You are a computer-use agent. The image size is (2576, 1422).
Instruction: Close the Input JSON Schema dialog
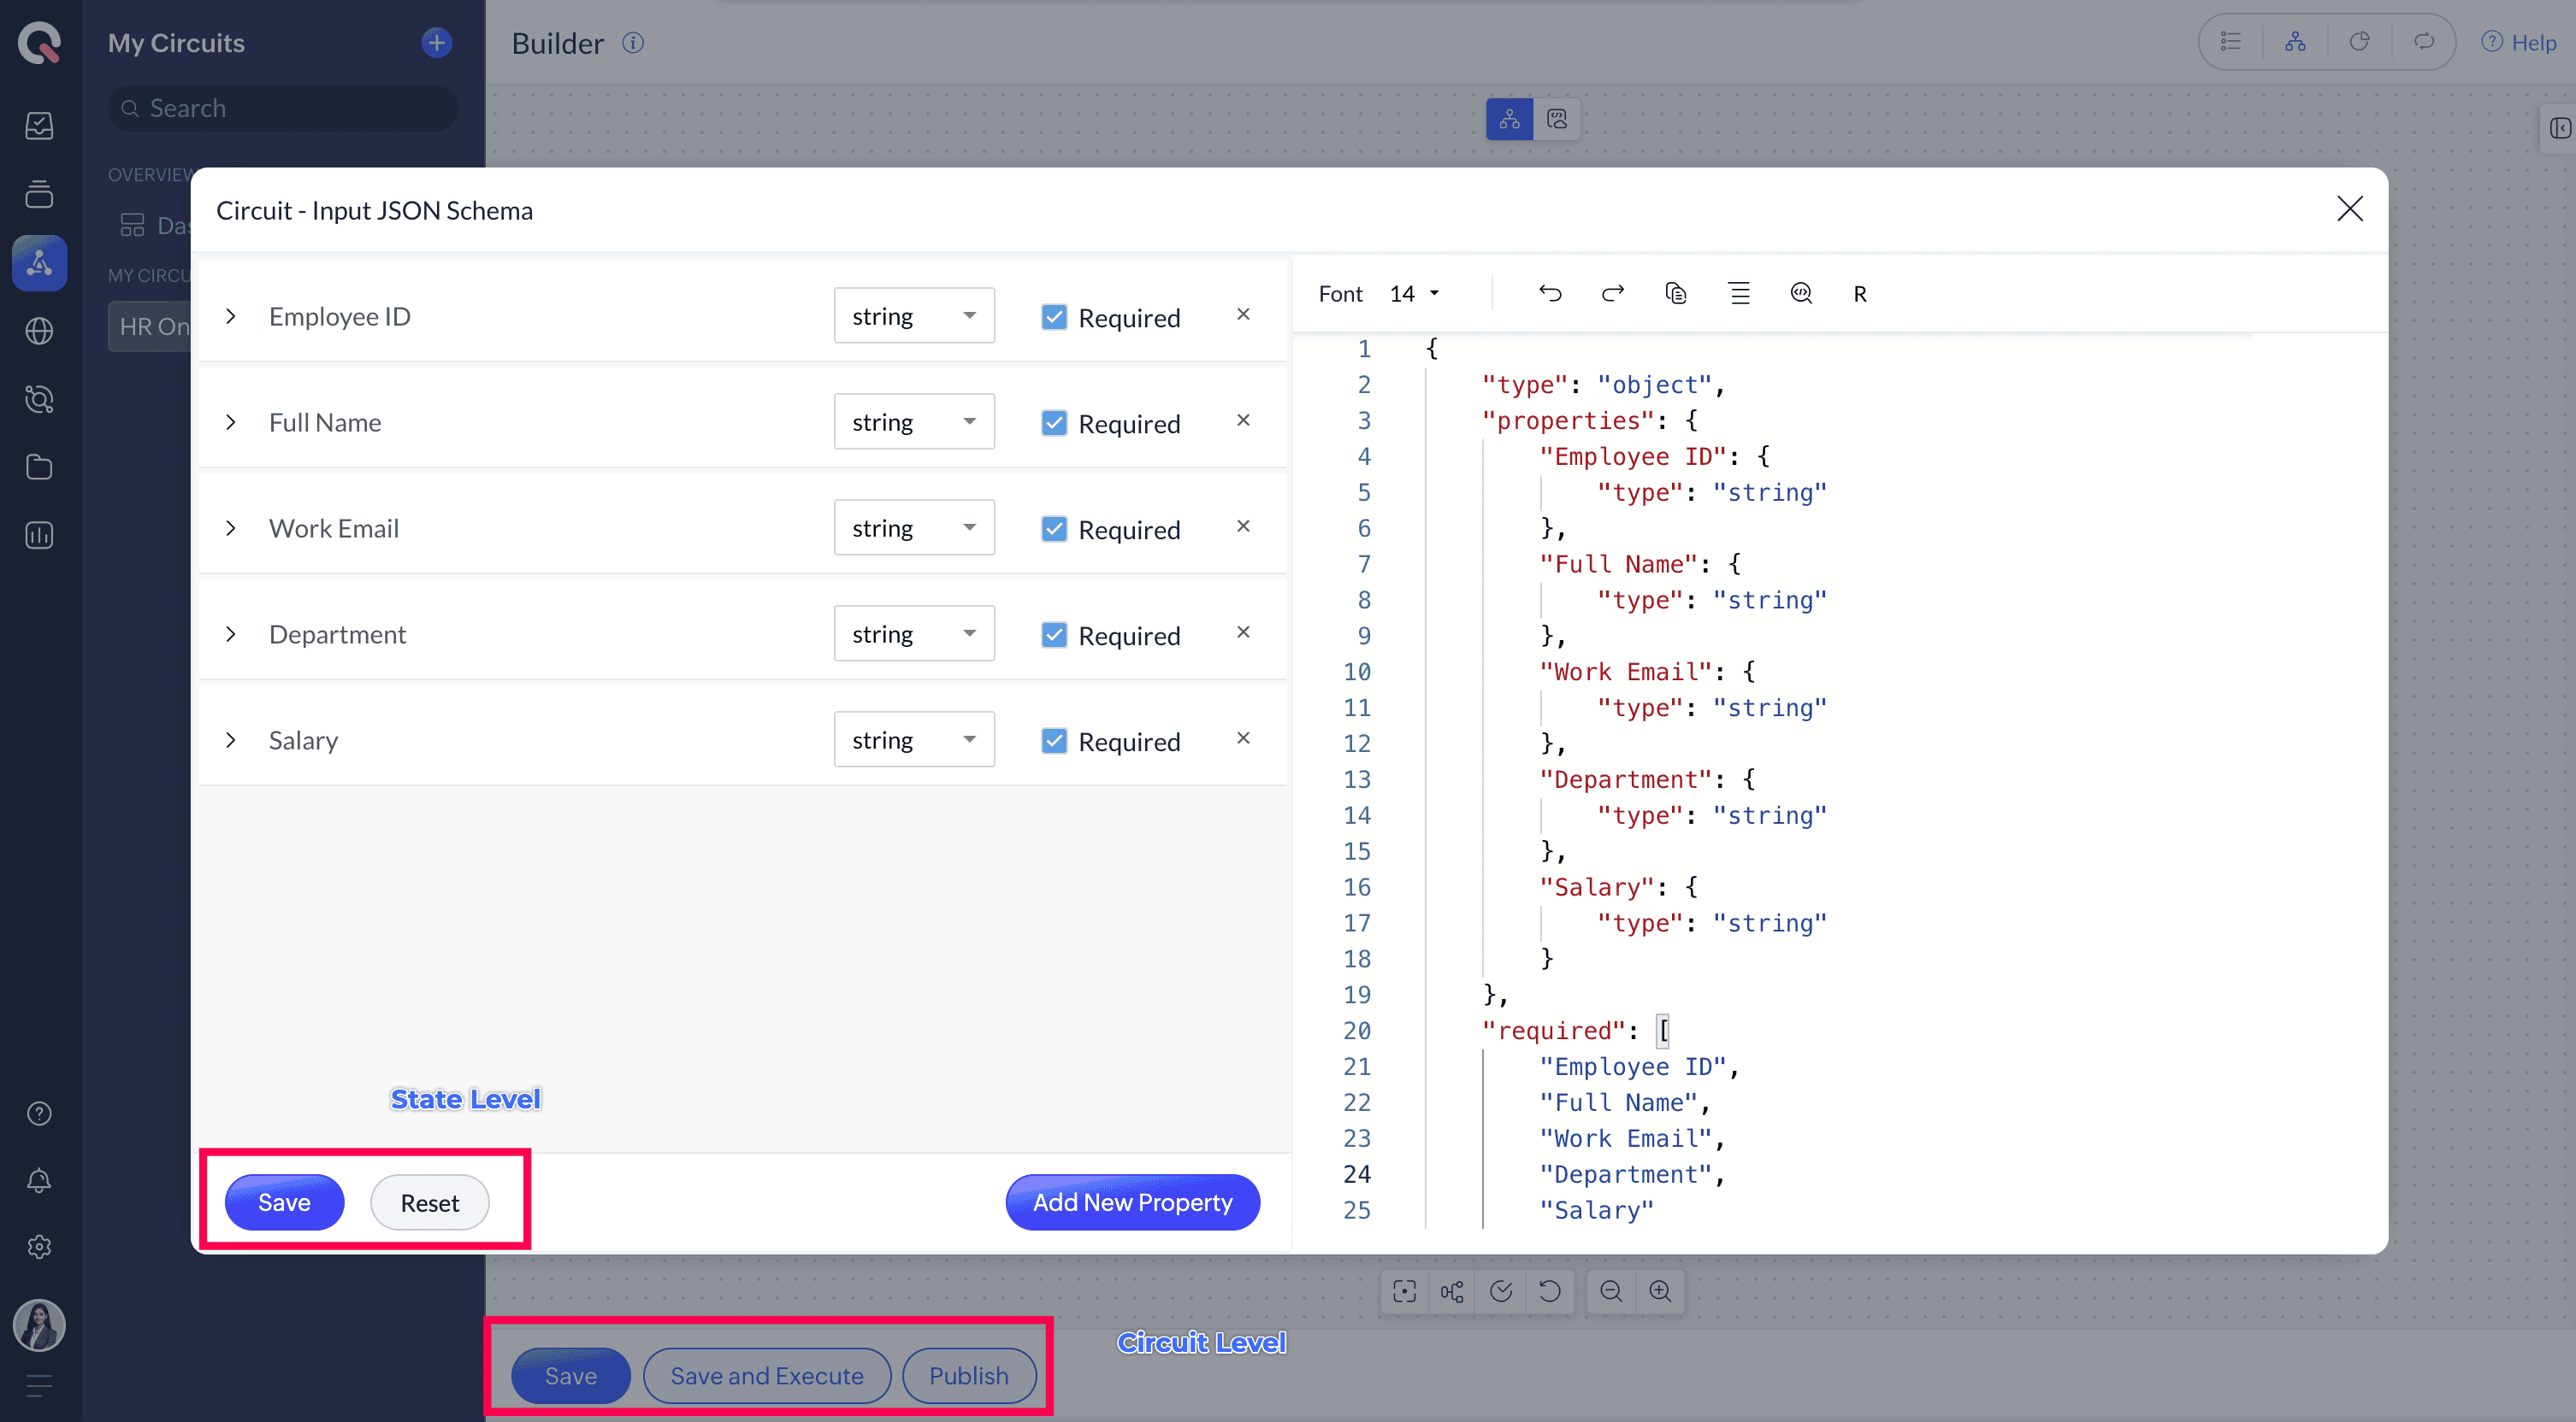(2349, 209)
